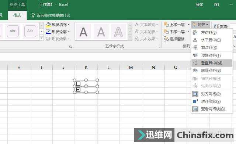236x144 pixels.
Task: Click the unchecked checkbox in sheet
Action: point(78,83)
